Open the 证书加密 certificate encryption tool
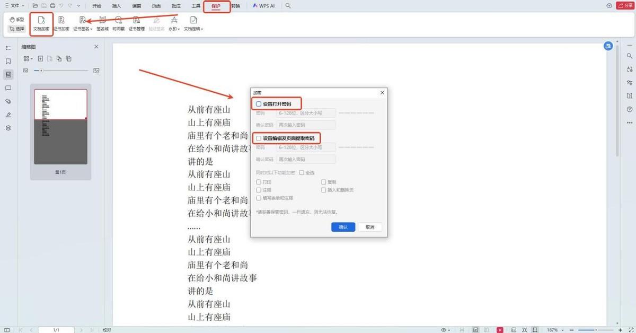636x333 pixels. point(61,21)
